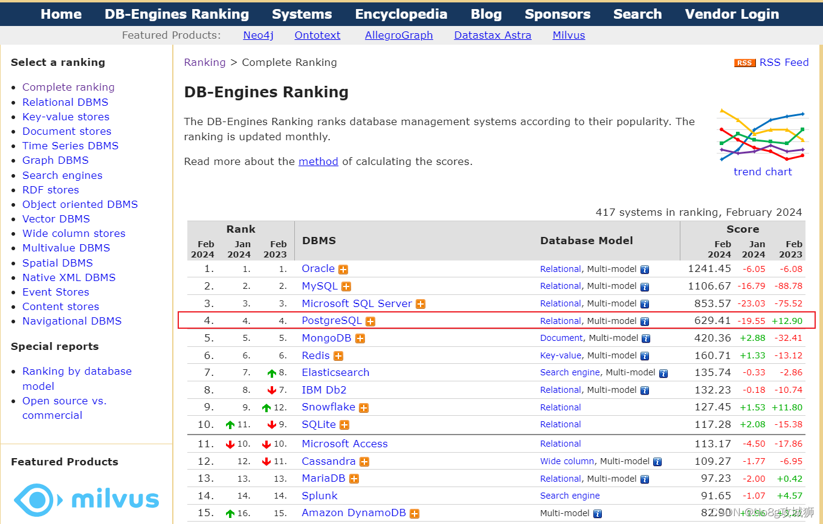Viewport: 823px width, 524px height.
Task: Click the plus icon beside Redis
Action: (x=338, y=356)
